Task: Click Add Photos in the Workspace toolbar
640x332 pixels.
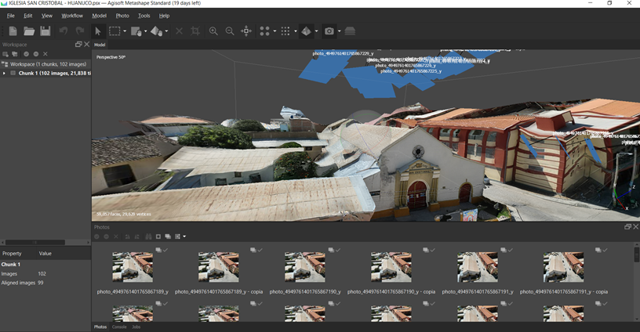Action: click(15, 54)
